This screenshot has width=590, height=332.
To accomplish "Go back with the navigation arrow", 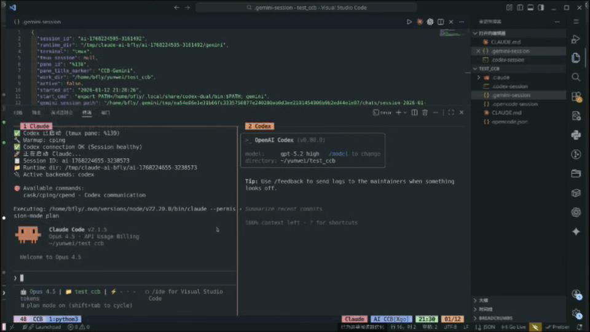I will [176, 7].
